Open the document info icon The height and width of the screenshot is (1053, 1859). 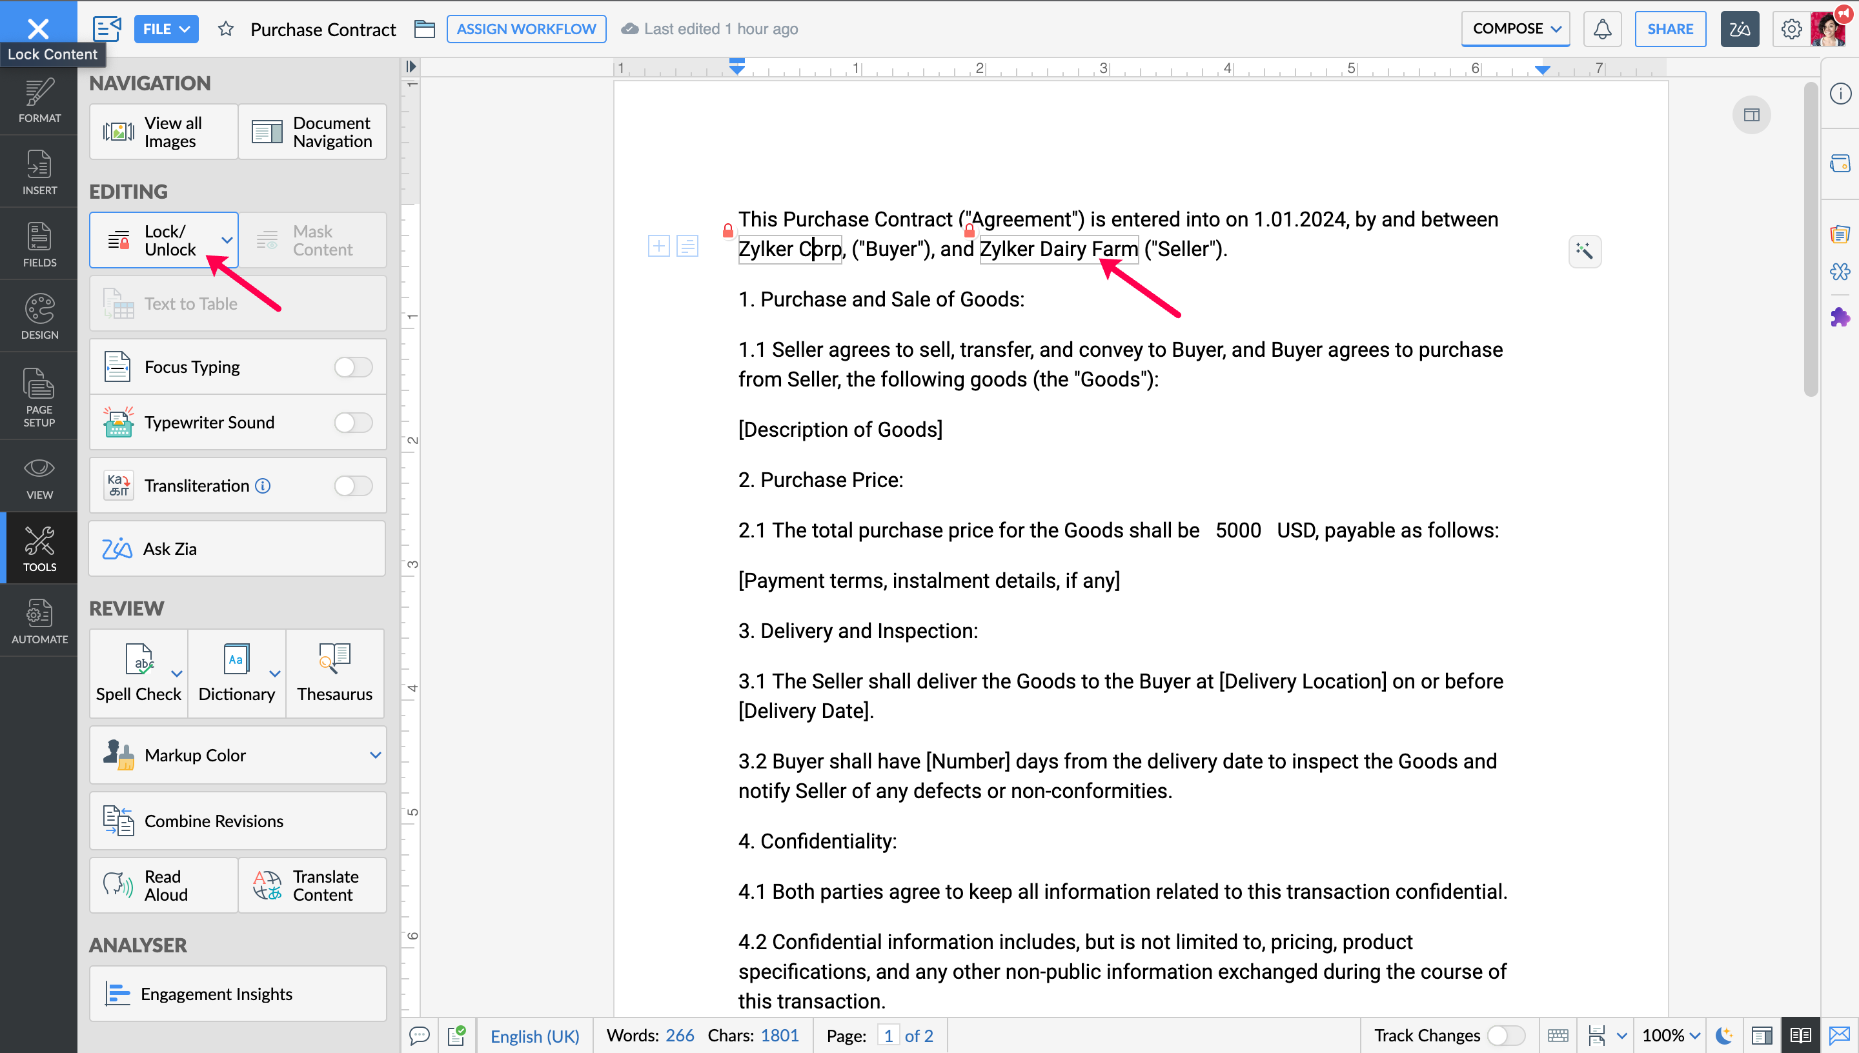(x=1840, y=94)
